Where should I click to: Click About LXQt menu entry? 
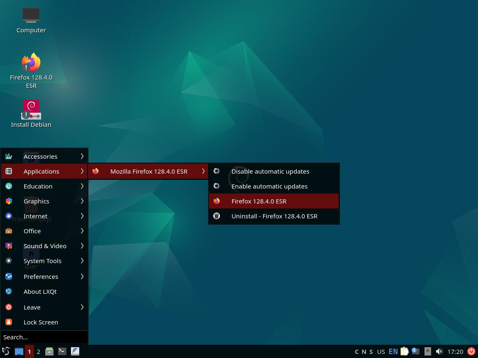44,292
